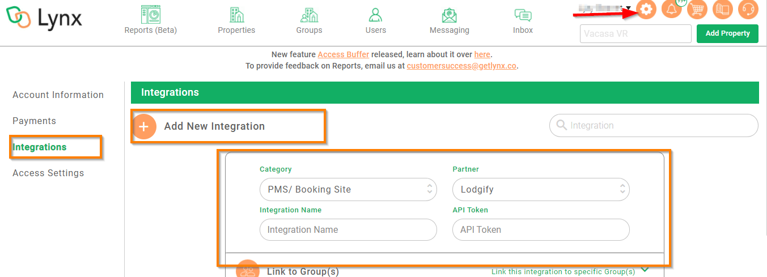Open the Properties building icon
Screen dimensions: 767x277
tap(236, 14)
